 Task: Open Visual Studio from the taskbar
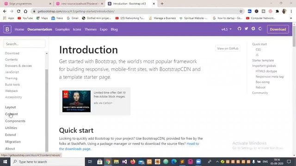click(124, 162)
